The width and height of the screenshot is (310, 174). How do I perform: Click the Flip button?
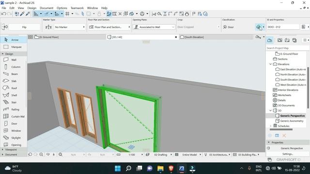tap(24, 27)
